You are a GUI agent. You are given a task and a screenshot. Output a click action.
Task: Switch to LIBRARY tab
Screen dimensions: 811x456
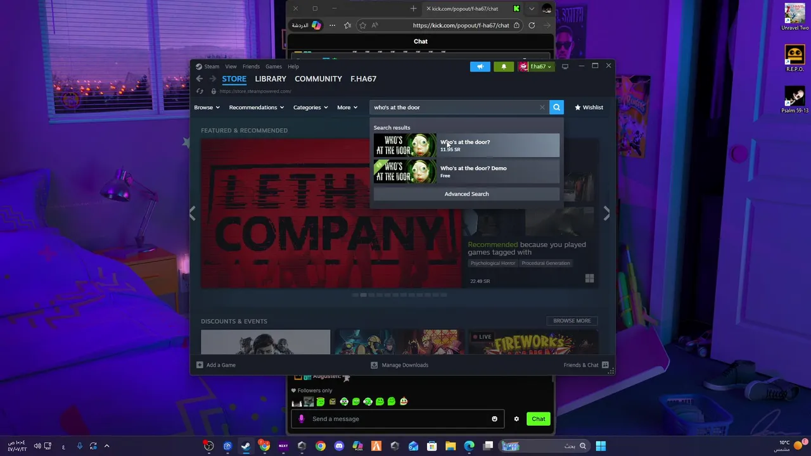pos(271,79)
